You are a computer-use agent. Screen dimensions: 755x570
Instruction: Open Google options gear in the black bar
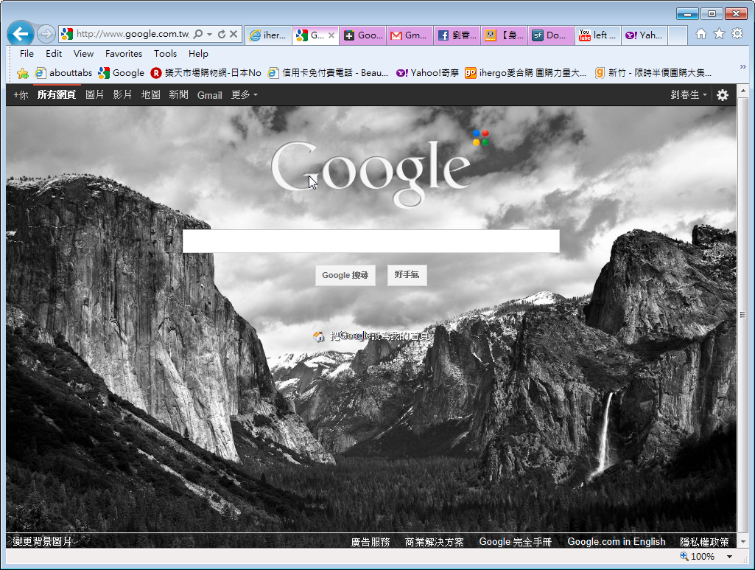tap(723, 95)
